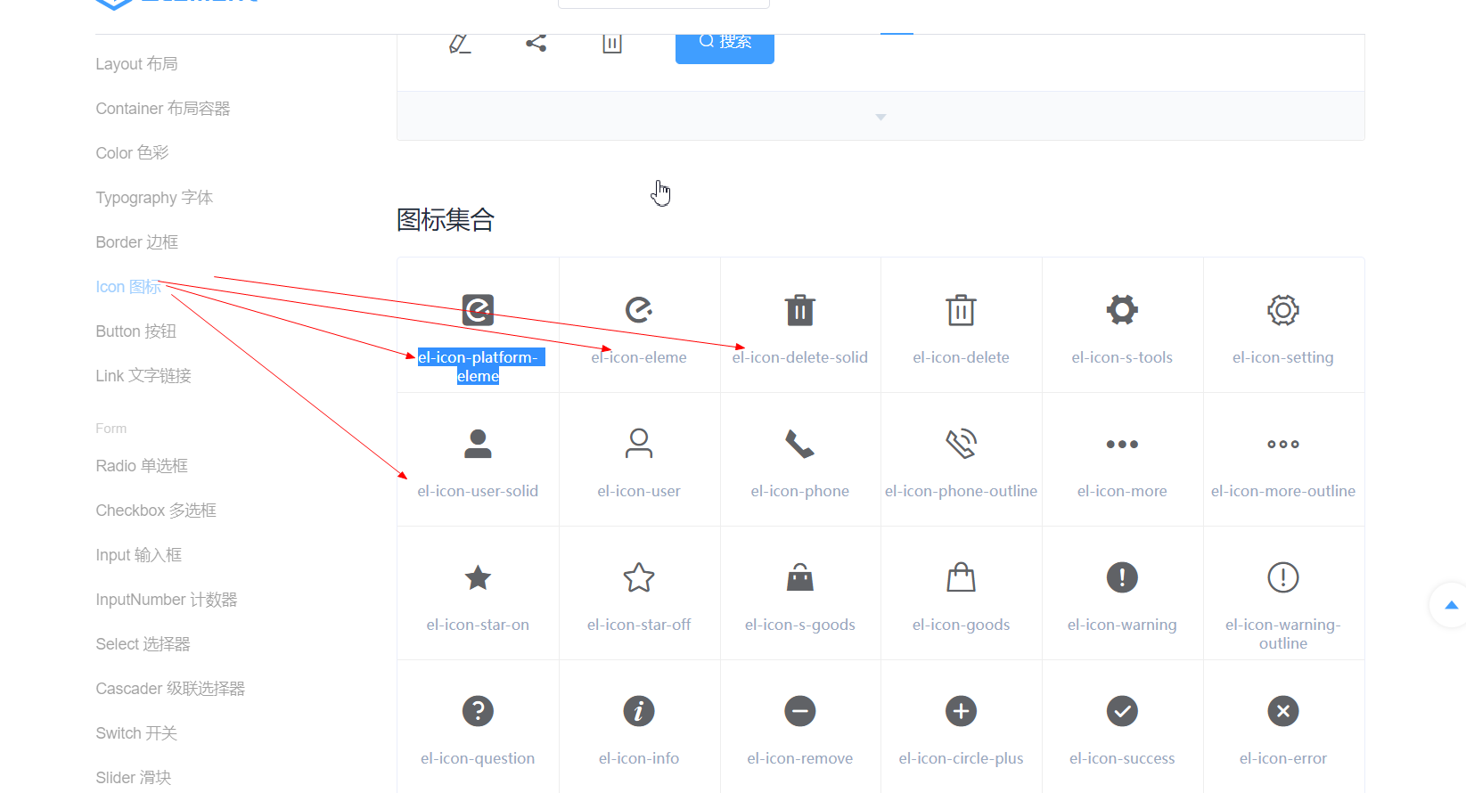Viewport: 1466px width, 793px height.
Task: Go to InputNumber 计数器 page
Action: 167,600
